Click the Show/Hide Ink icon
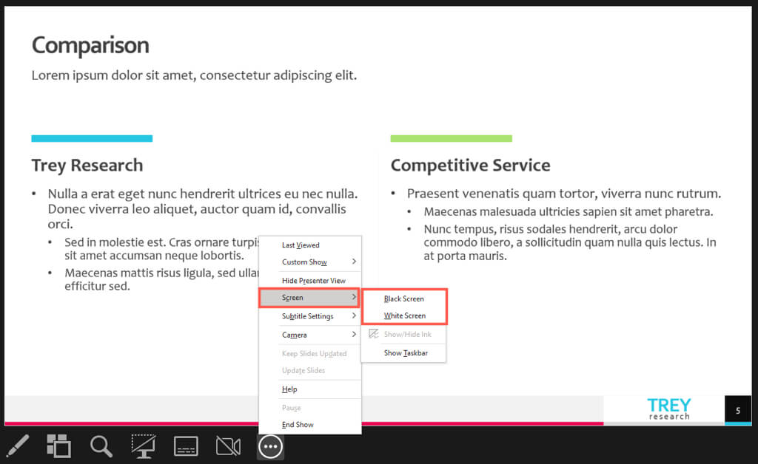This screenshot has width=758, height=464. tap(374, 334)
